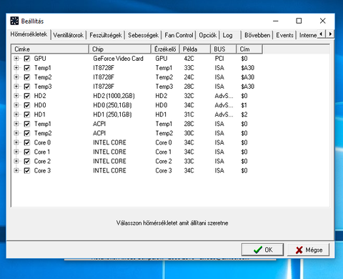Screen dimensions: 343x279
Task: Click the $2 address in HD1 row
Action: tap(244, 114)
